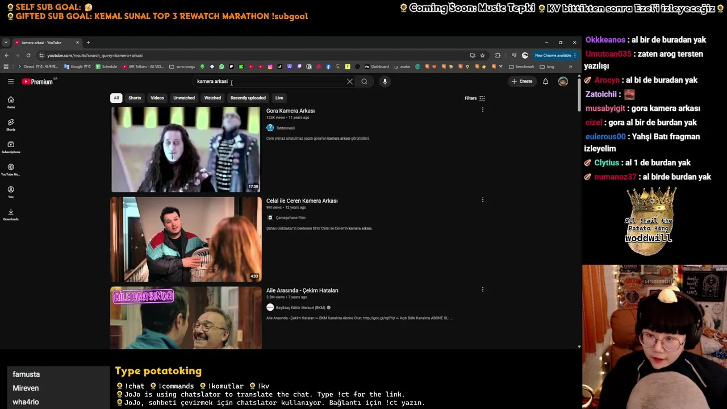727x409 pixels.
Task: Open Home in the YouTube sidebar
Action: coord(11,102)
